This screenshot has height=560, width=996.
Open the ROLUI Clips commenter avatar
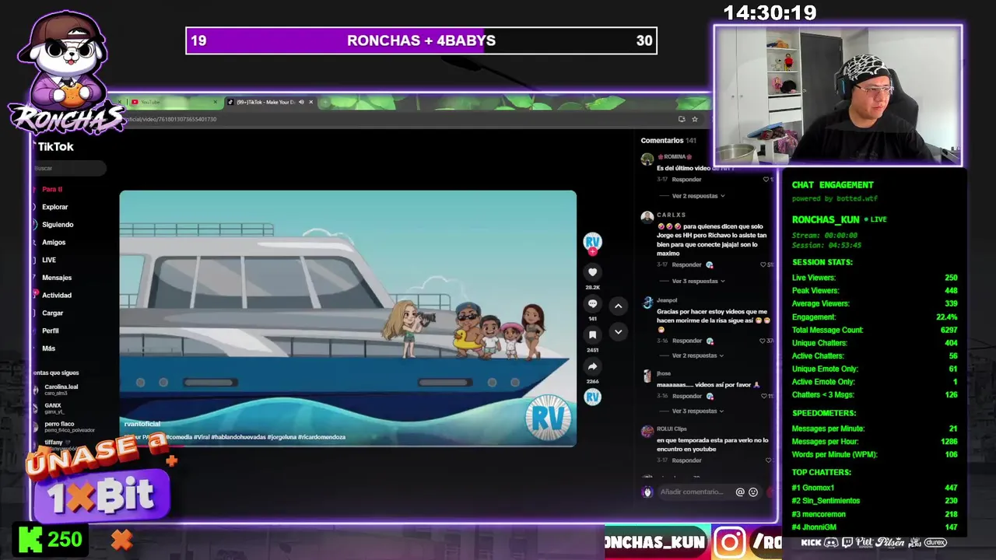(647, 431)
